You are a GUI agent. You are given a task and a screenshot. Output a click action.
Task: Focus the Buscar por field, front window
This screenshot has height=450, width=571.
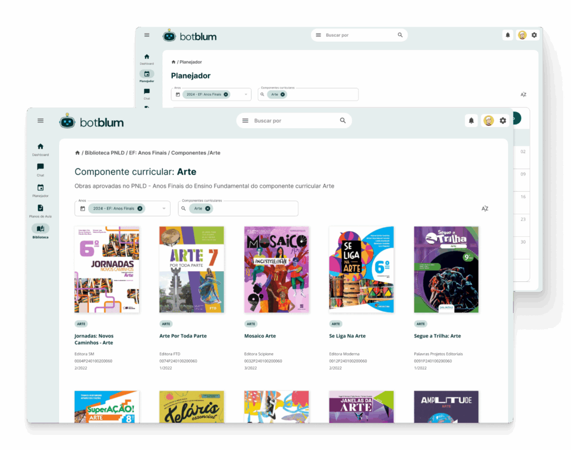point(294,121)
